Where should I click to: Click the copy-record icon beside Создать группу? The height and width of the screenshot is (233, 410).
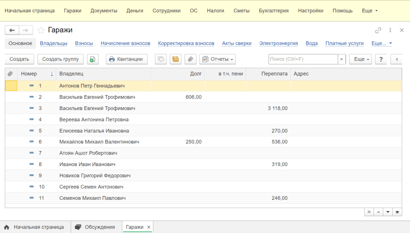click(92, 59)
